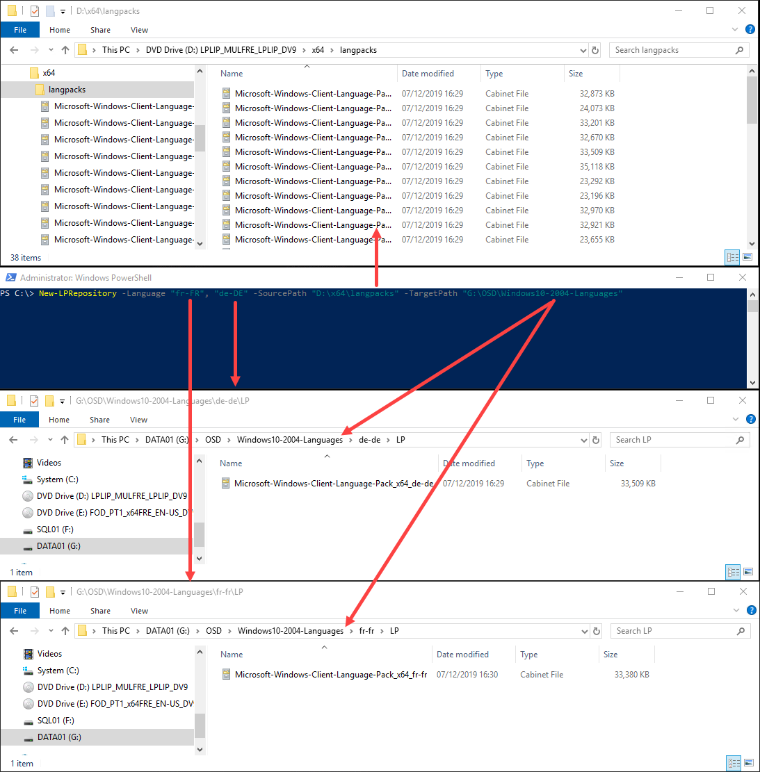Open quick access toolbar dropdown in langpacks window
Image resolution: width=760 pixels, height=772 pixels.
pos(63,11)
